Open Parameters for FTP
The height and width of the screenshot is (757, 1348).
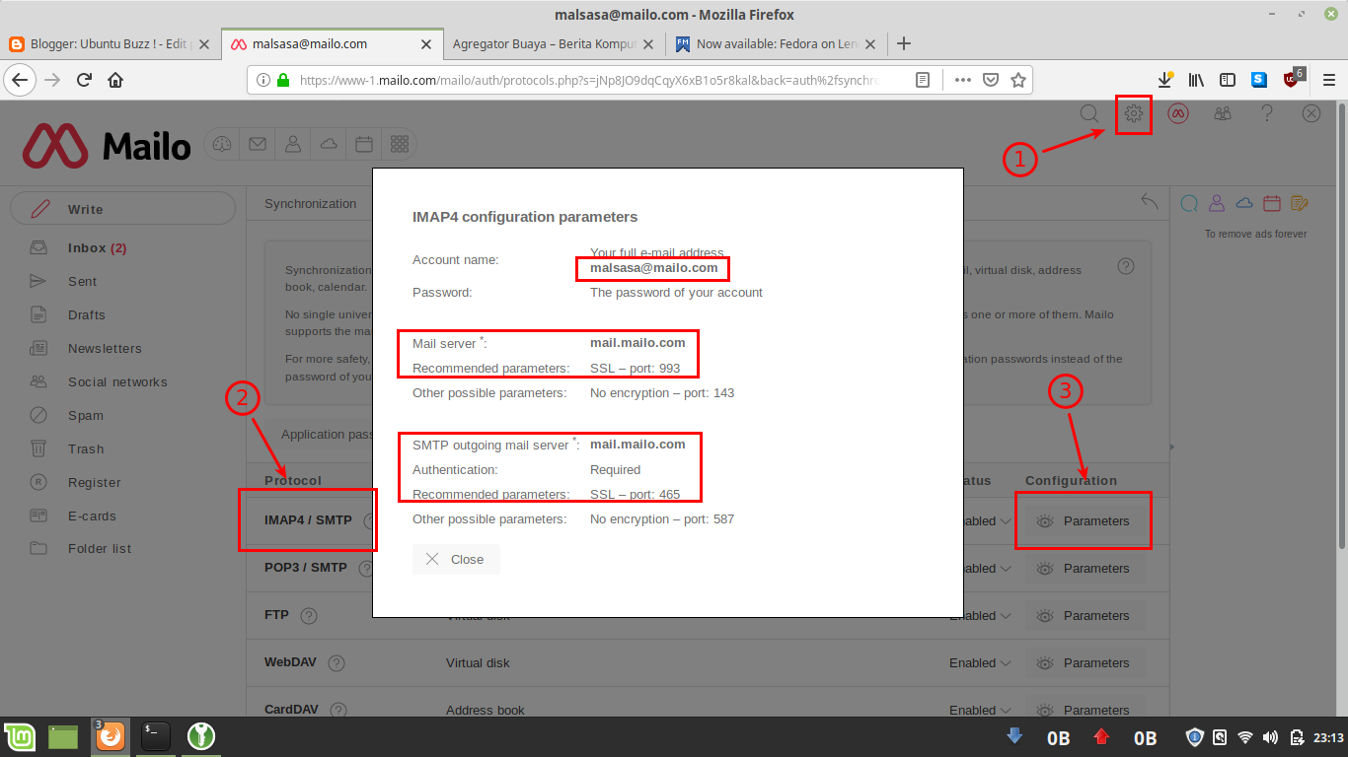(1086, 616)
